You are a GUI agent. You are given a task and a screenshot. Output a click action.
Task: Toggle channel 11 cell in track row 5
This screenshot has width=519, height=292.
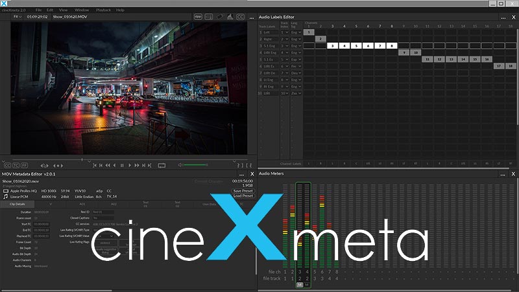428,59
